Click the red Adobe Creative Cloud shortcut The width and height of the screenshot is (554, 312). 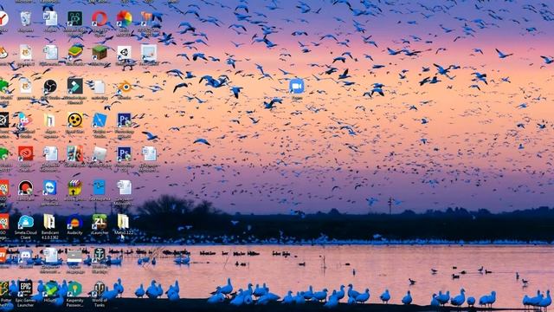pos(25,154)
